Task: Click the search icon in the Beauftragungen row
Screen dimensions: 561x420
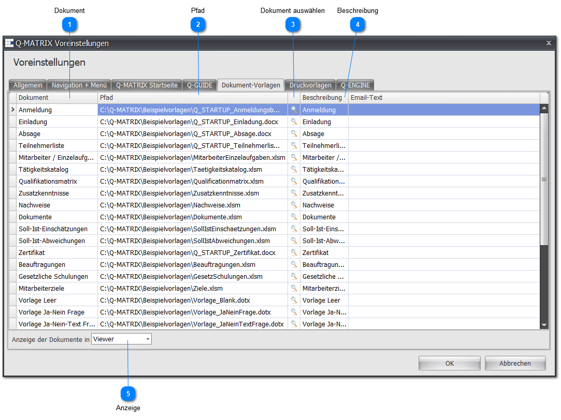Action: pyautogui.click(x=294, y=264)
